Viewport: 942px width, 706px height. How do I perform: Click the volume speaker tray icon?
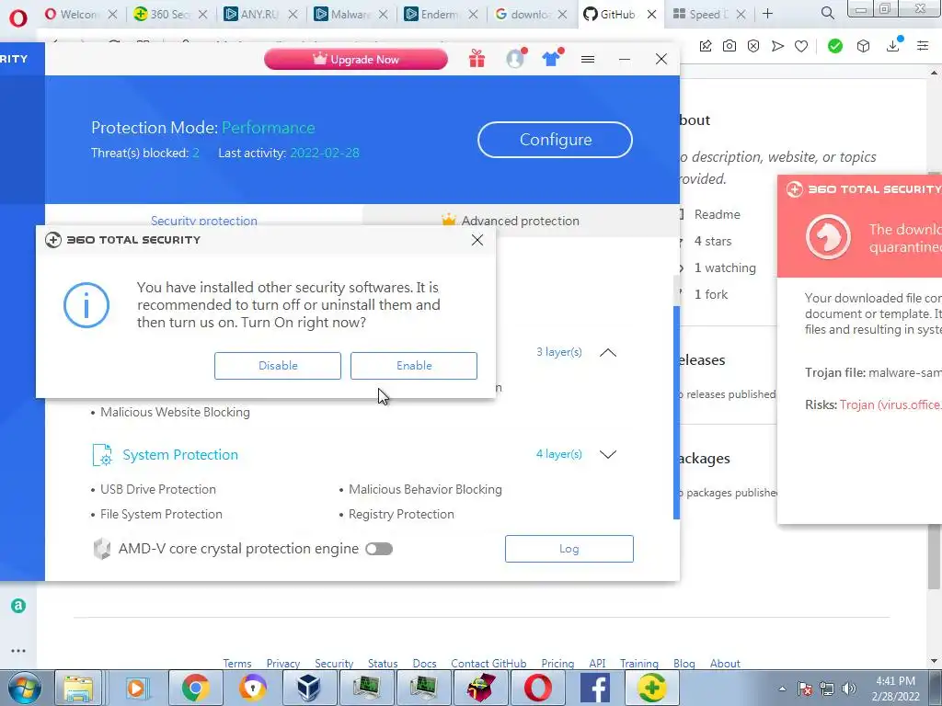pos(848,689)
